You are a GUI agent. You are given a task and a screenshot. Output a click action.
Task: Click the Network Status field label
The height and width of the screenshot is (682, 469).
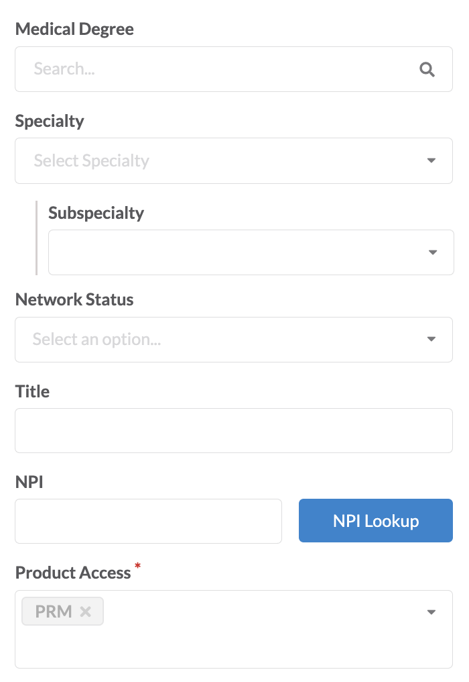tap(74, 299)
